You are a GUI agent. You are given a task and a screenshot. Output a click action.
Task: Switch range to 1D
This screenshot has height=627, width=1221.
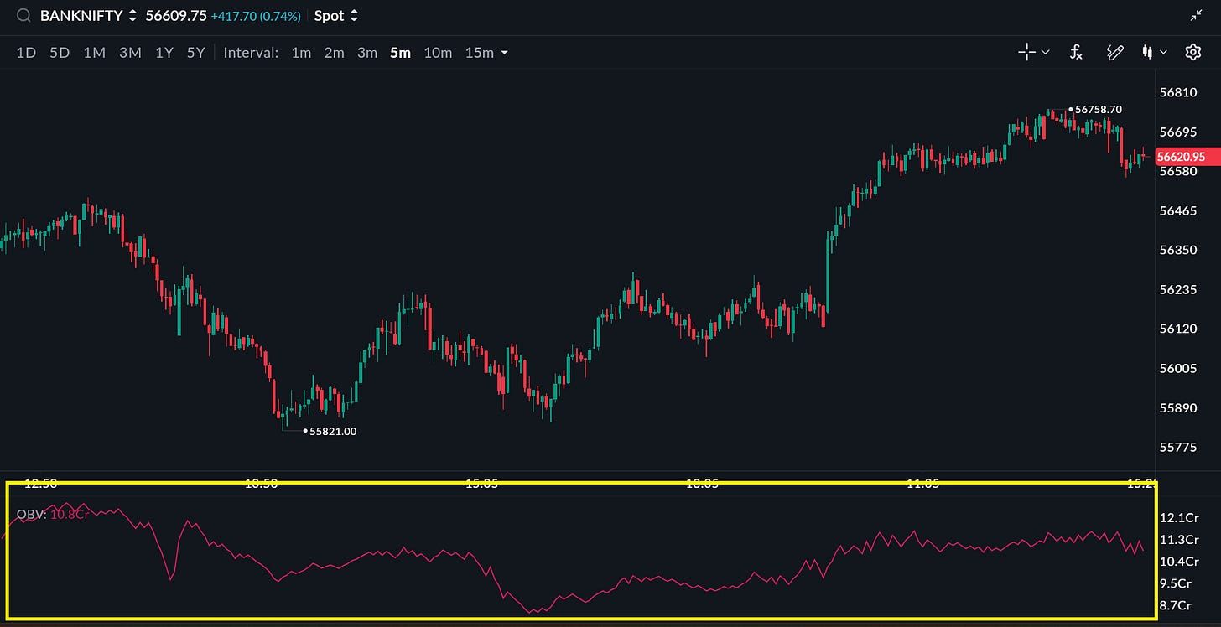(x=26, y=53)
